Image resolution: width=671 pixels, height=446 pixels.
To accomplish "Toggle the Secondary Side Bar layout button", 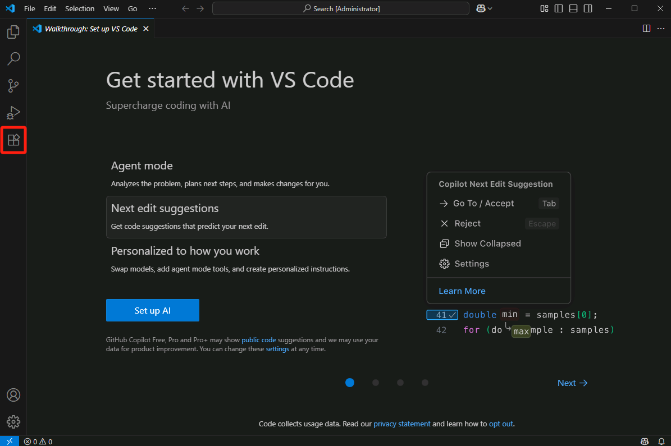I will tap(587, 8).
